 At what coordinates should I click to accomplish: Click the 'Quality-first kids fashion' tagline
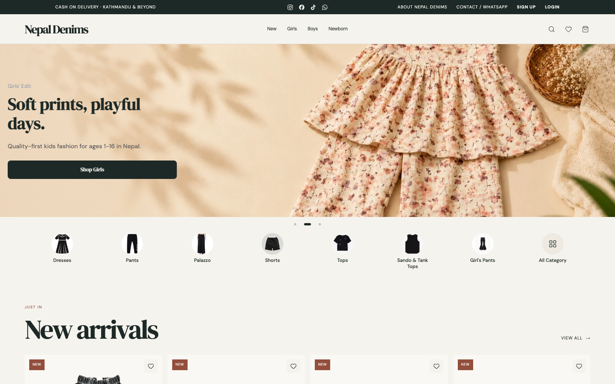pos(74,146)
